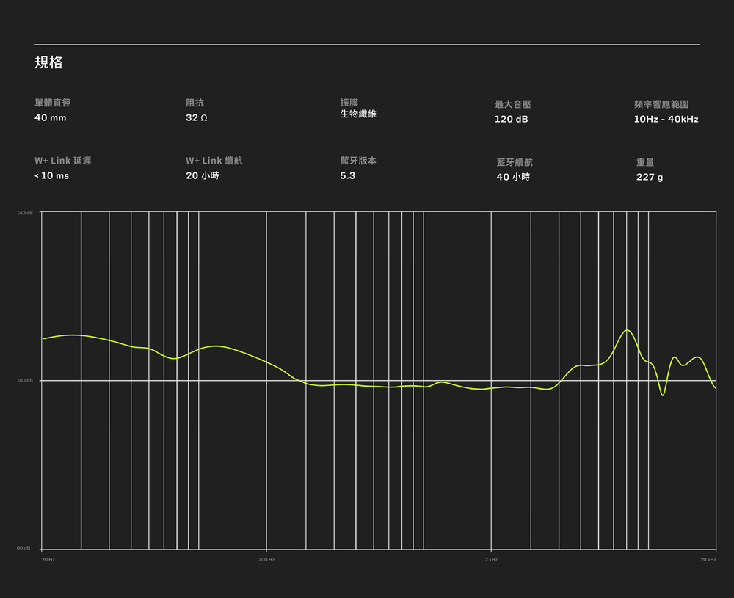This screenshot has height=598, width=734.
Task: Click the 5.3 Bluetooth version value
Action: tap(347, 176)
